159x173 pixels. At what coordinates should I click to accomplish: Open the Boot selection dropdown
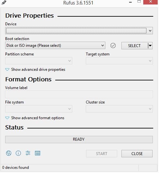point(55,45)
